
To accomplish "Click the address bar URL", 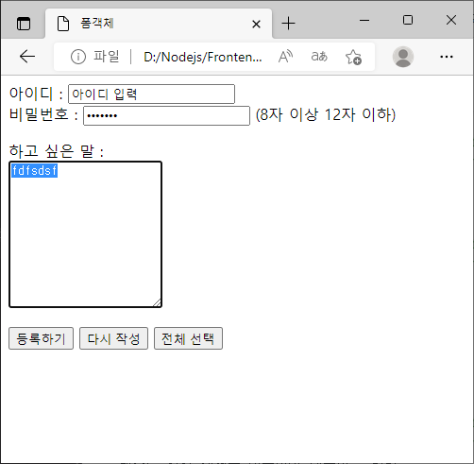I will coord(203,57).
